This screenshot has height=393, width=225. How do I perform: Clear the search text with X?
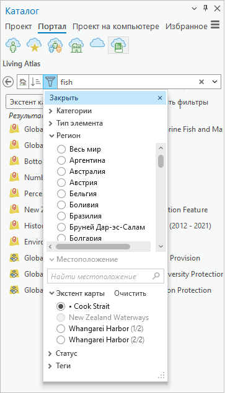click(x=201, y=82)
